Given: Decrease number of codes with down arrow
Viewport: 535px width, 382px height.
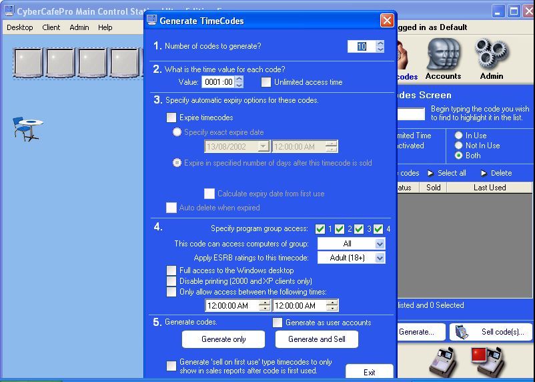Looking at the screenshot, I should [380, 49].
